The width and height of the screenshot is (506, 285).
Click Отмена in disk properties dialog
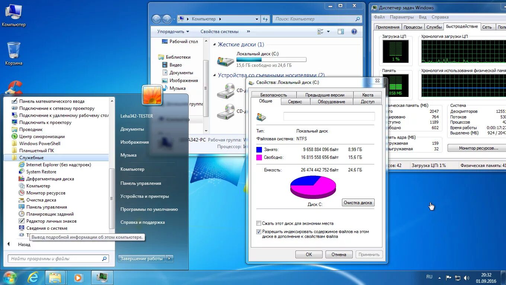[x=339, y=255]
